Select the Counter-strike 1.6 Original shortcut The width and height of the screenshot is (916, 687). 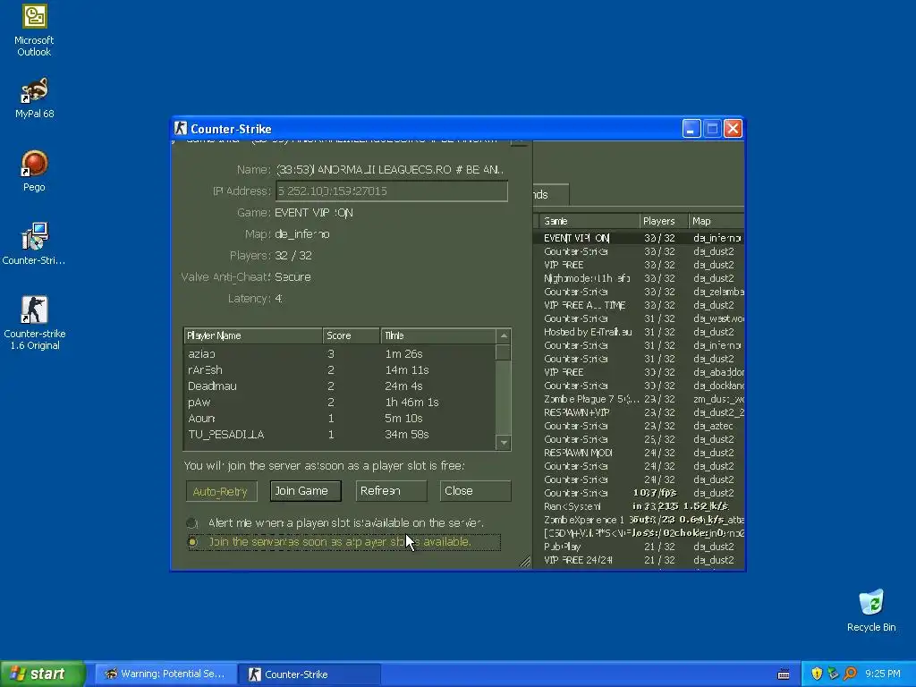click(34, 322)
